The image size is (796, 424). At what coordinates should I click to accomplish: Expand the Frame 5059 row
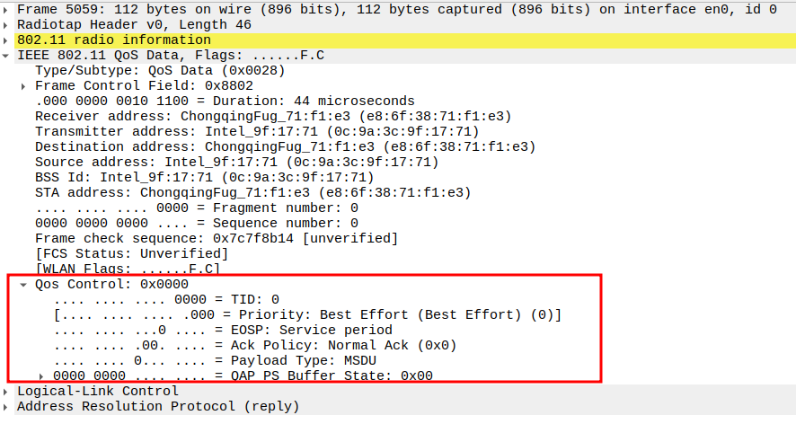[8, 8]
